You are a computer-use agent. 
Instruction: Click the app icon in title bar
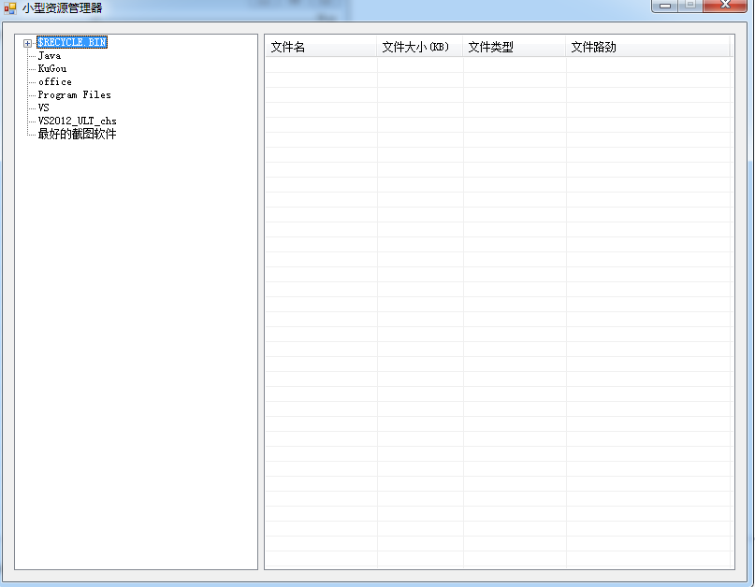pos(10,7)
